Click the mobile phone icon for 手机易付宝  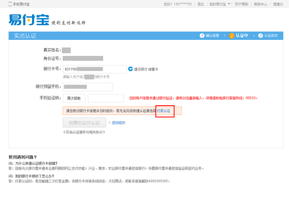click(x=10, y=4)
